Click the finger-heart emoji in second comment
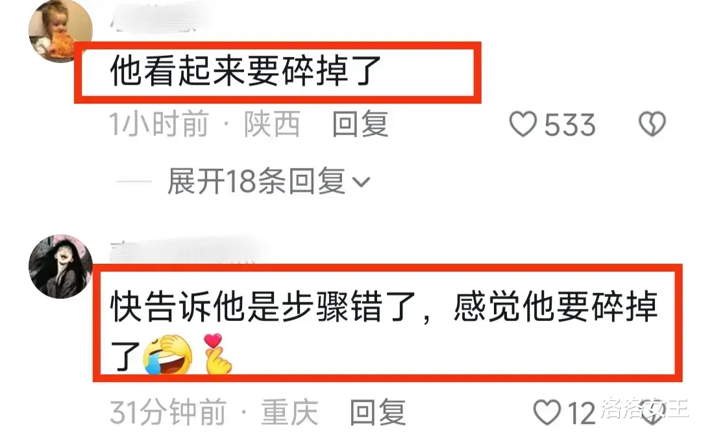Screen dimensions: 701x434 pos(216,353)
